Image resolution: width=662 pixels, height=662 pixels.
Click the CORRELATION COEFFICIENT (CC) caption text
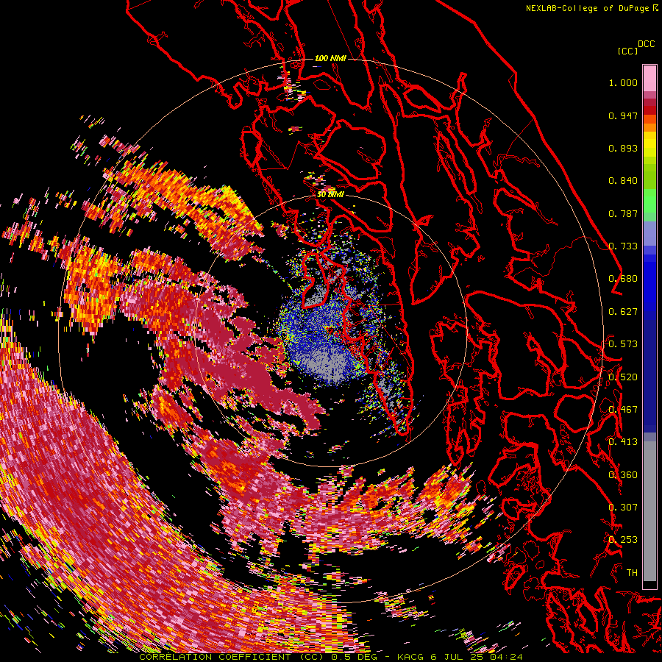point(232,657)
